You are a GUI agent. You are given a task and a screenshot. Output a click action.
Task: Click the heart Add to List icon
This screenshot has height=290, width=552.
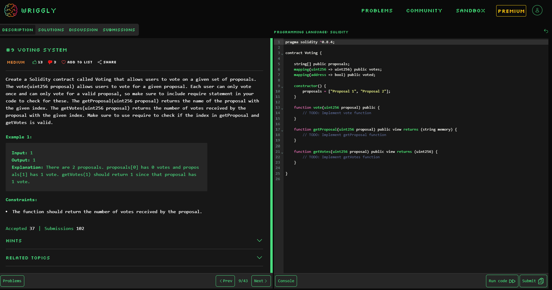[64, 62]
